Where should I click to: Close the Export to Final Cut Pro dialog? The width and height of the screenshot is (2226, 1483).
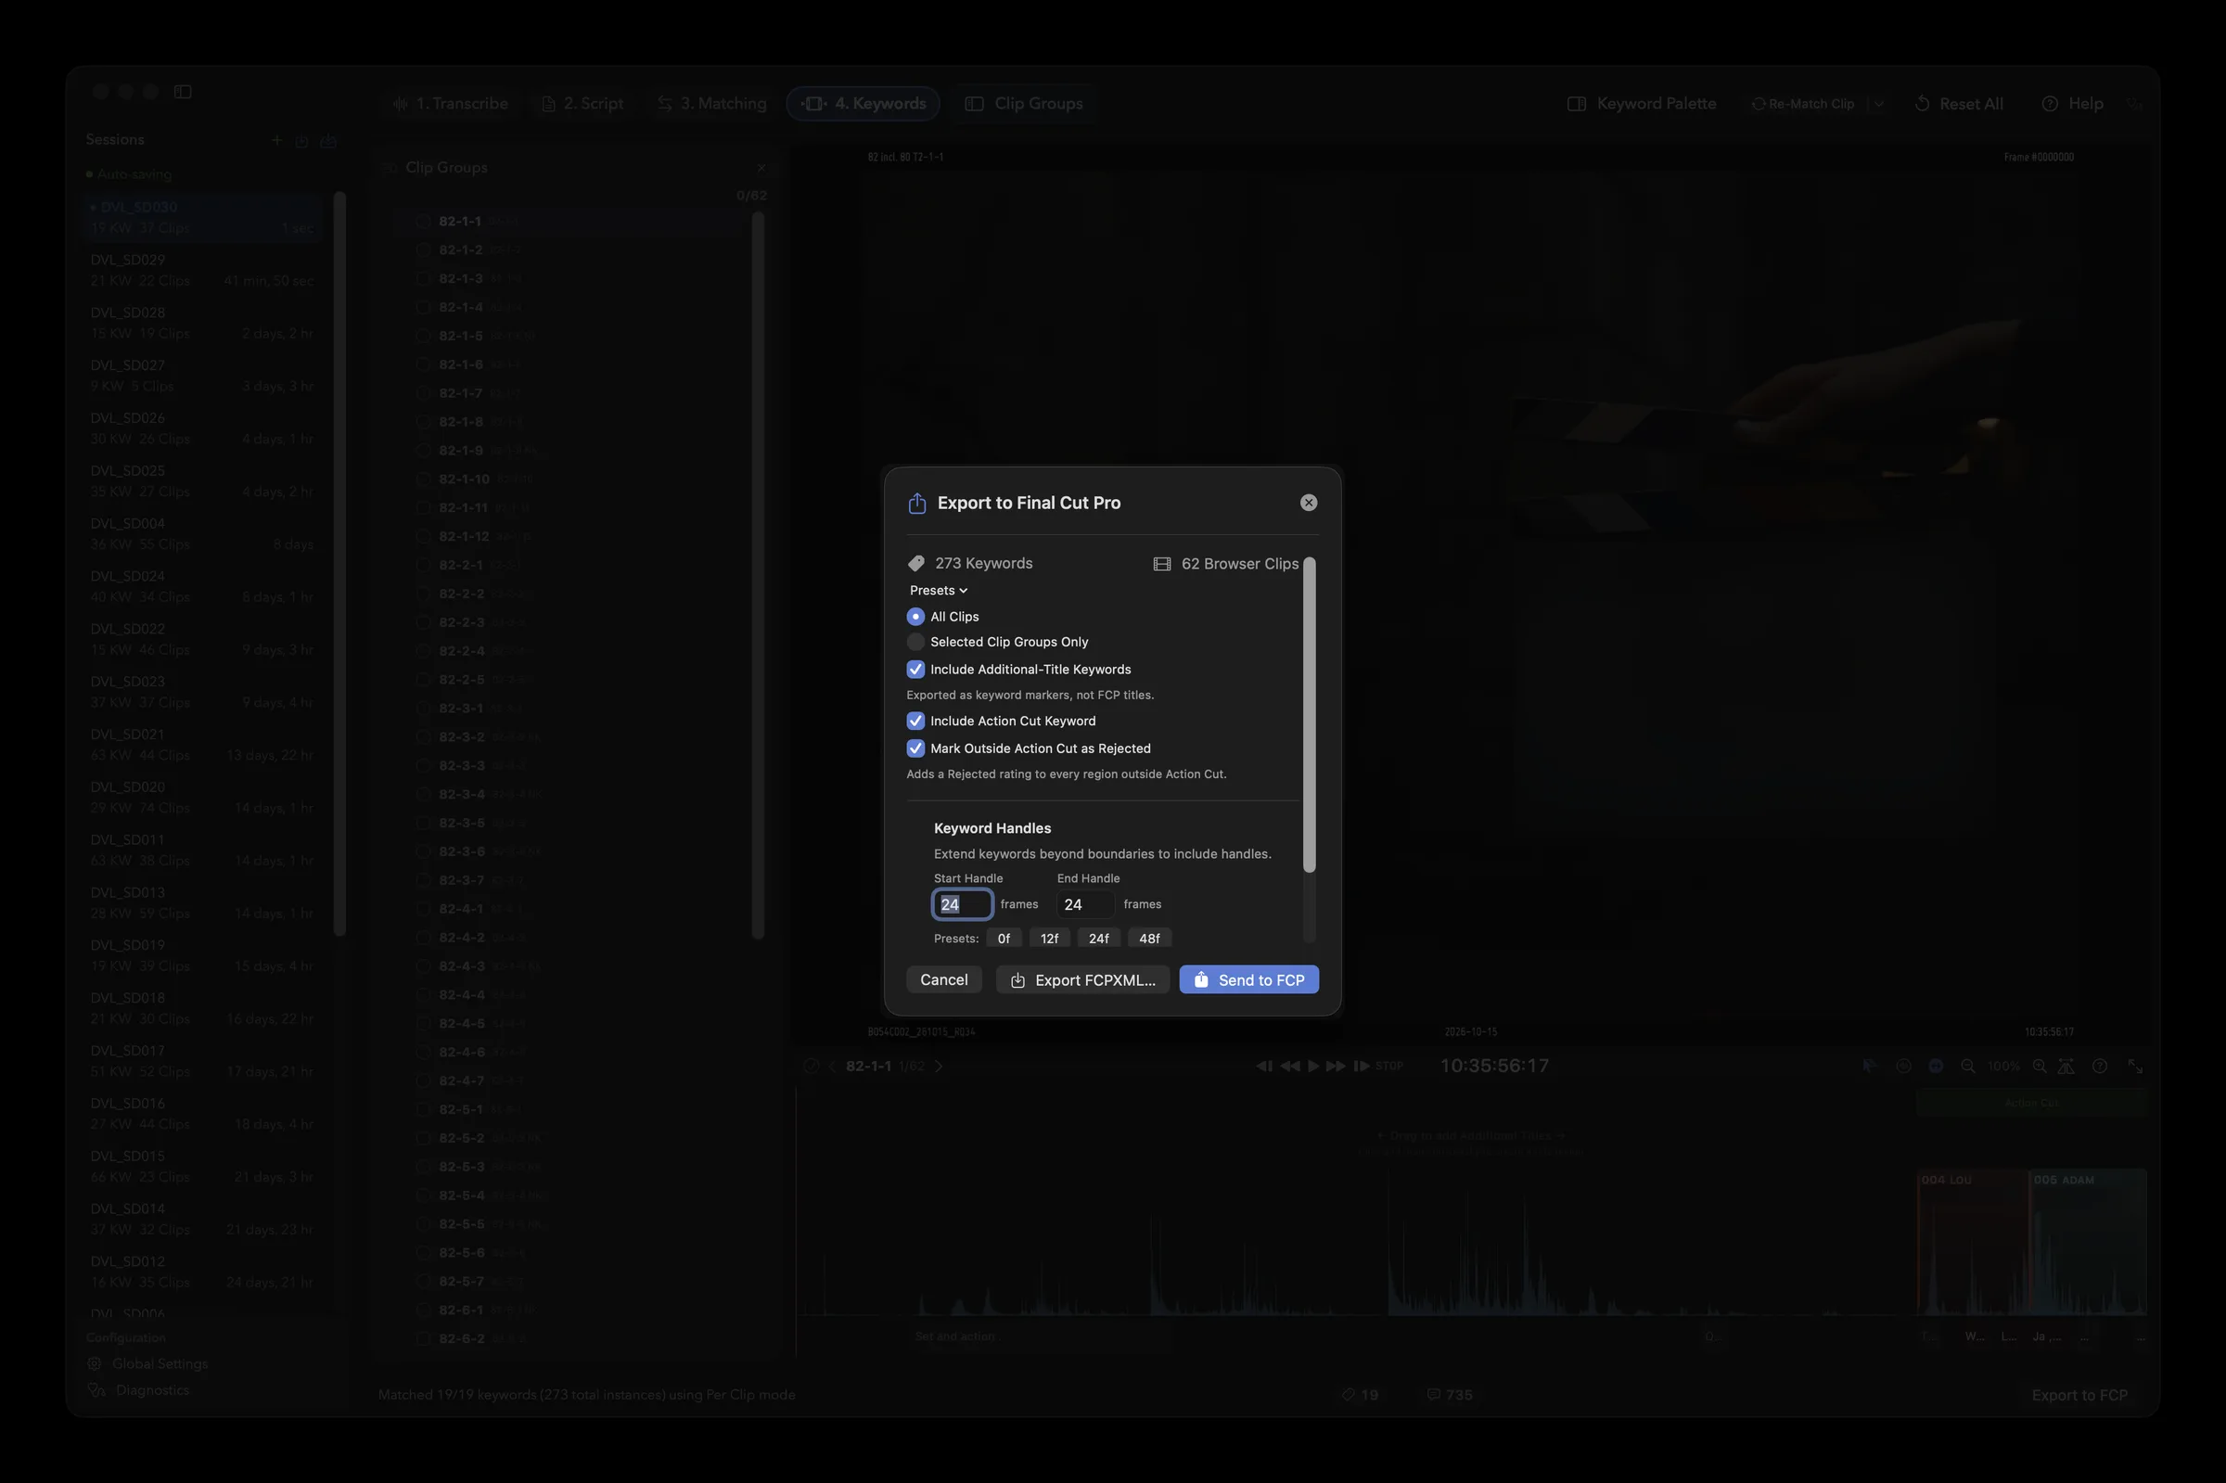coord(1308,502)
